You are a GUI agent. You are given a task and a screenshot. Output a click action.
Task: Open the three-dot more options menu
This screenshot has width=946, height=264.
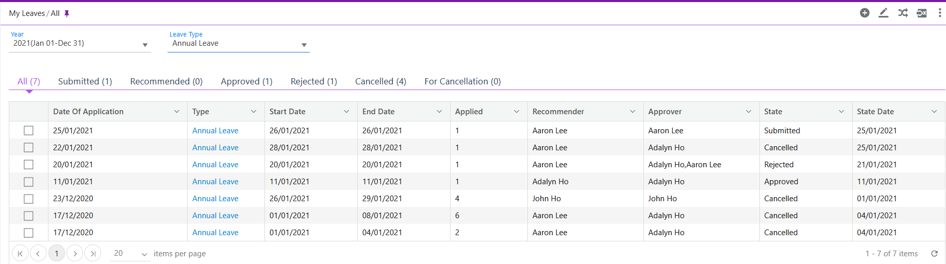[x=939, y=13]
